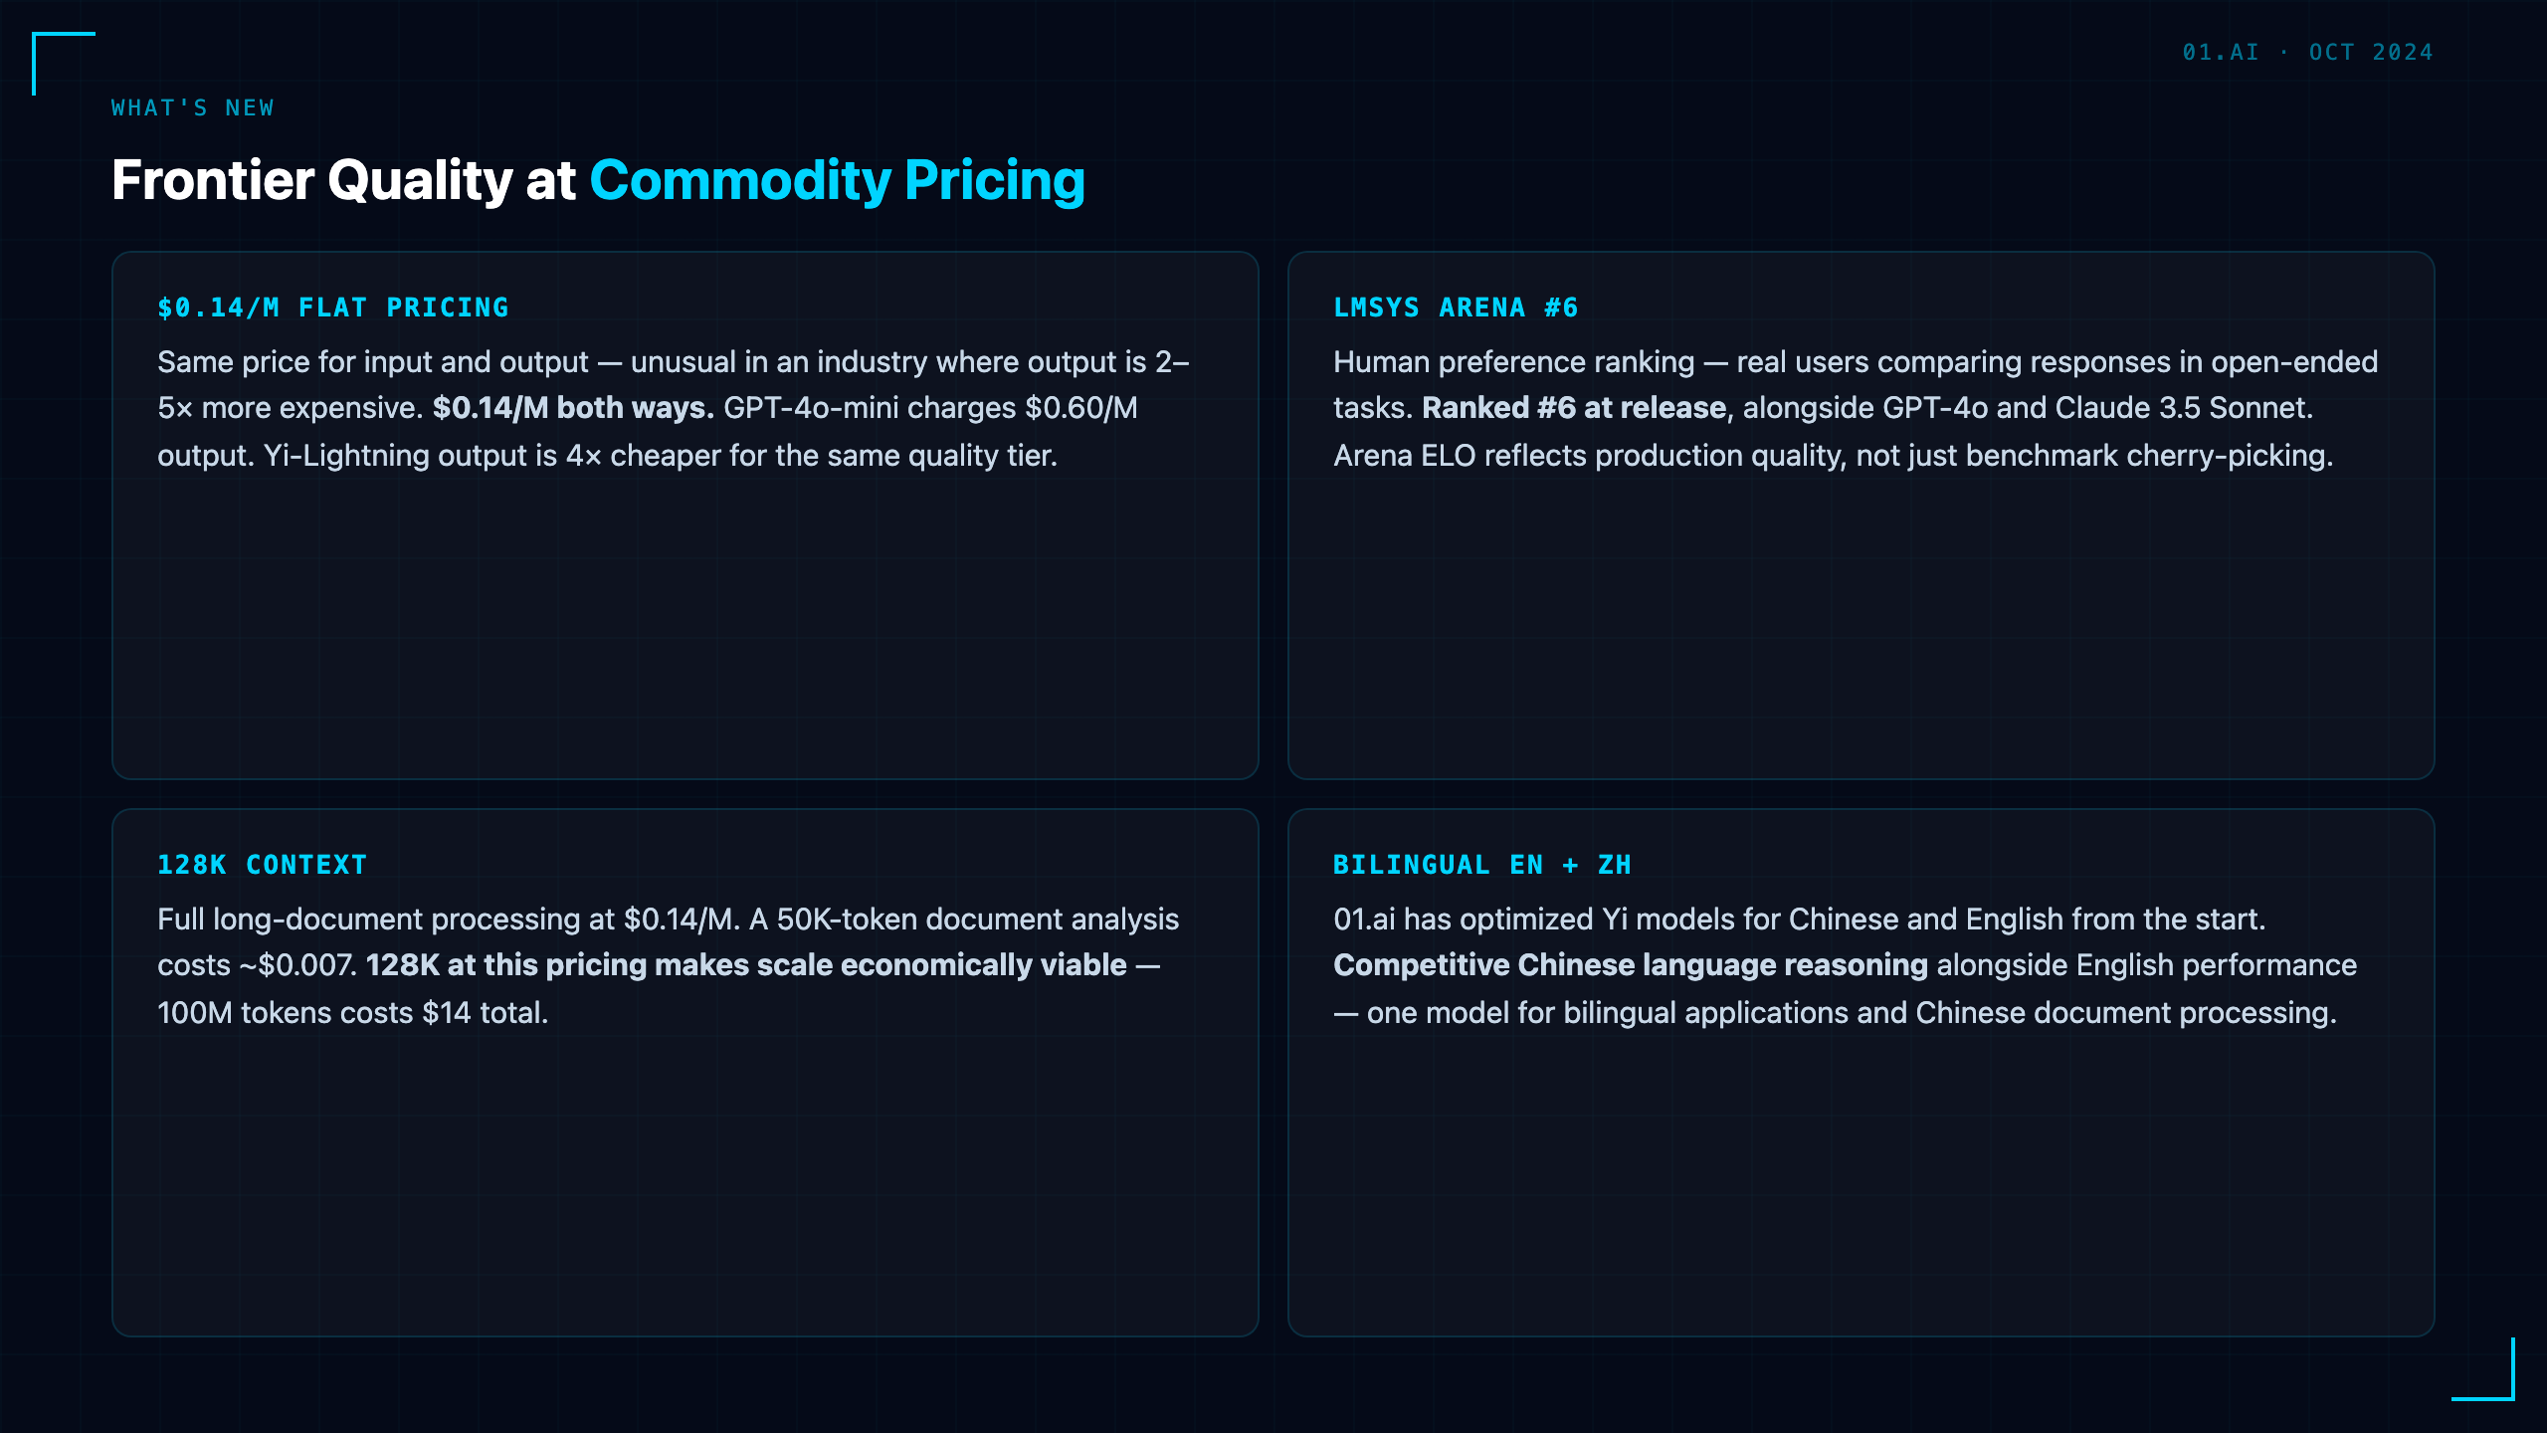Open the 128K CONTEXT card heading
The width and height of the screenshot is (2547, 1433).
(263, 865)
